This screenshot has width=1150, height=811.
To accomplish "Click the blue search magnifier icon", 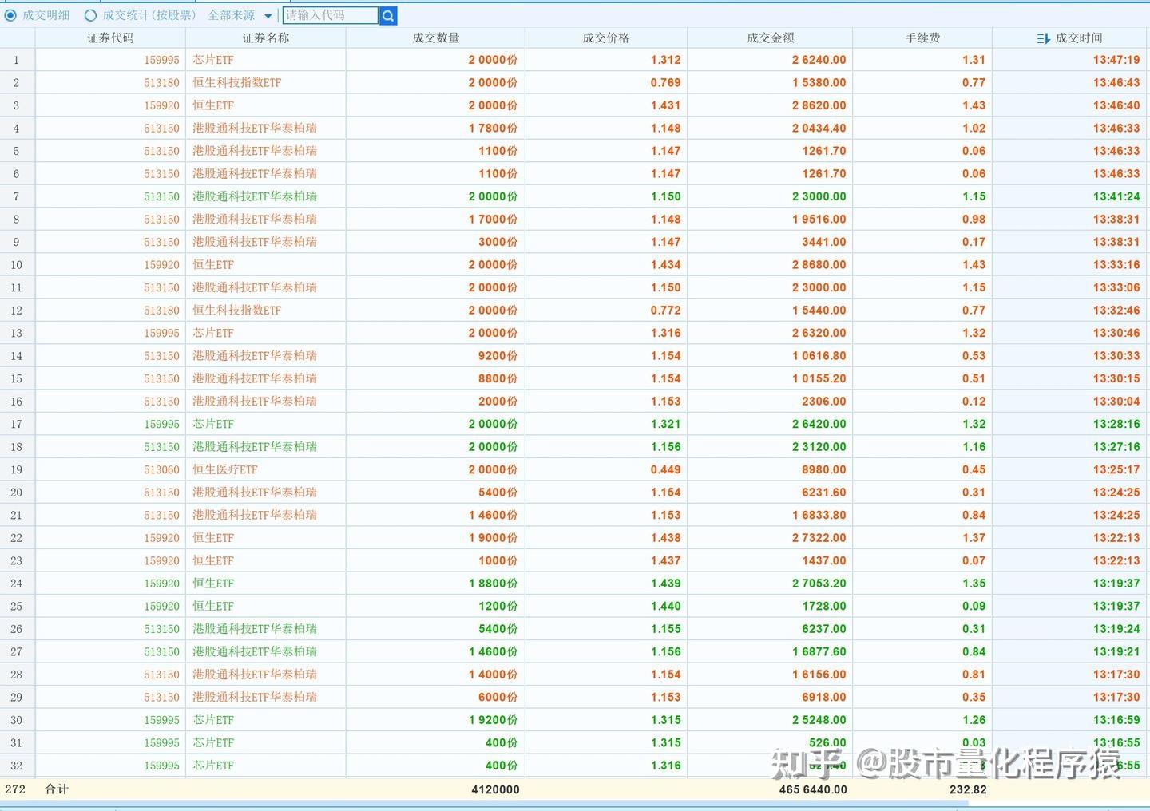I will pos(388,15).
